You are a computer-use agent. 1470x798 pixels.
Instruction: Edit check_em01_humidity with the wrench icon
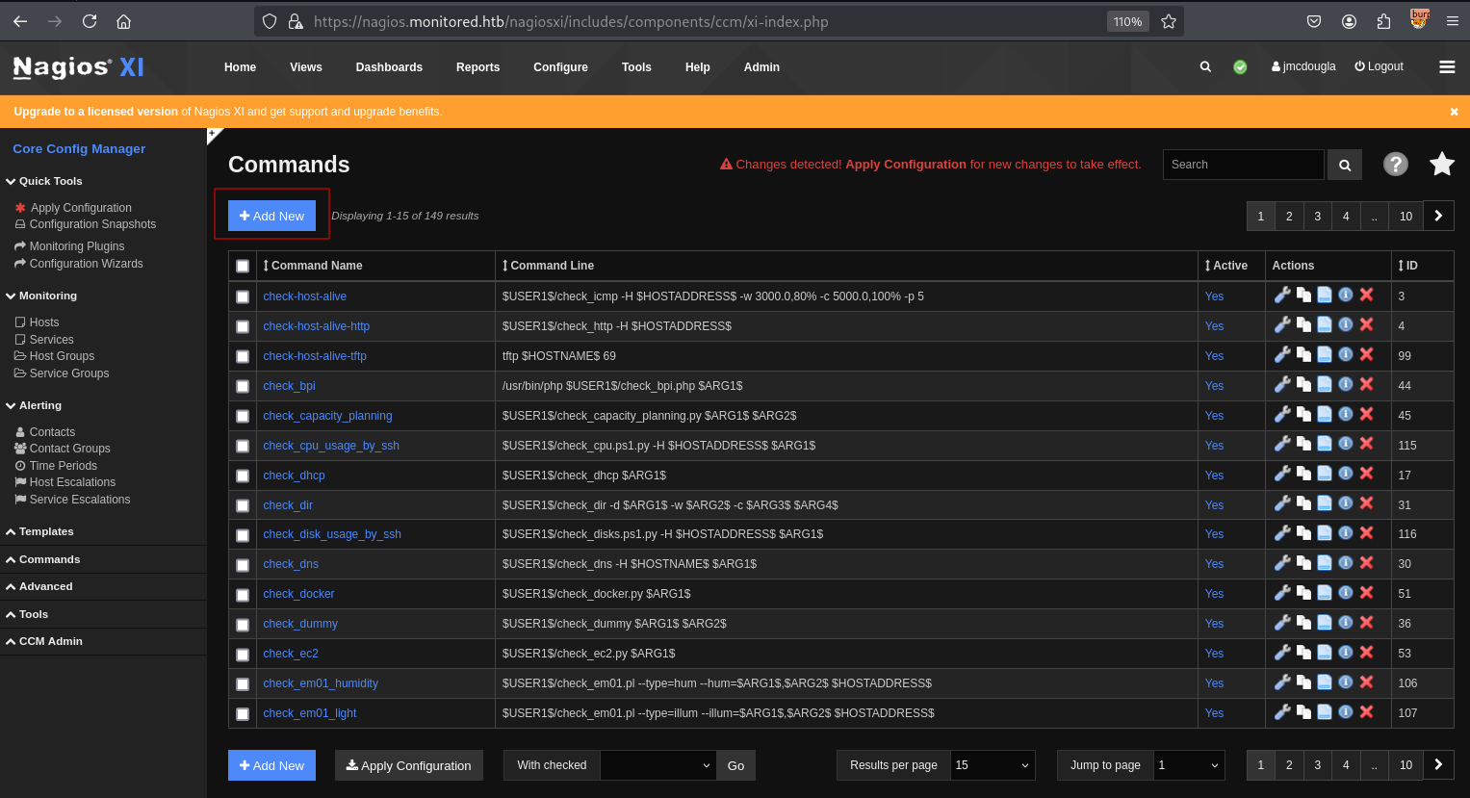point(1282,682)
